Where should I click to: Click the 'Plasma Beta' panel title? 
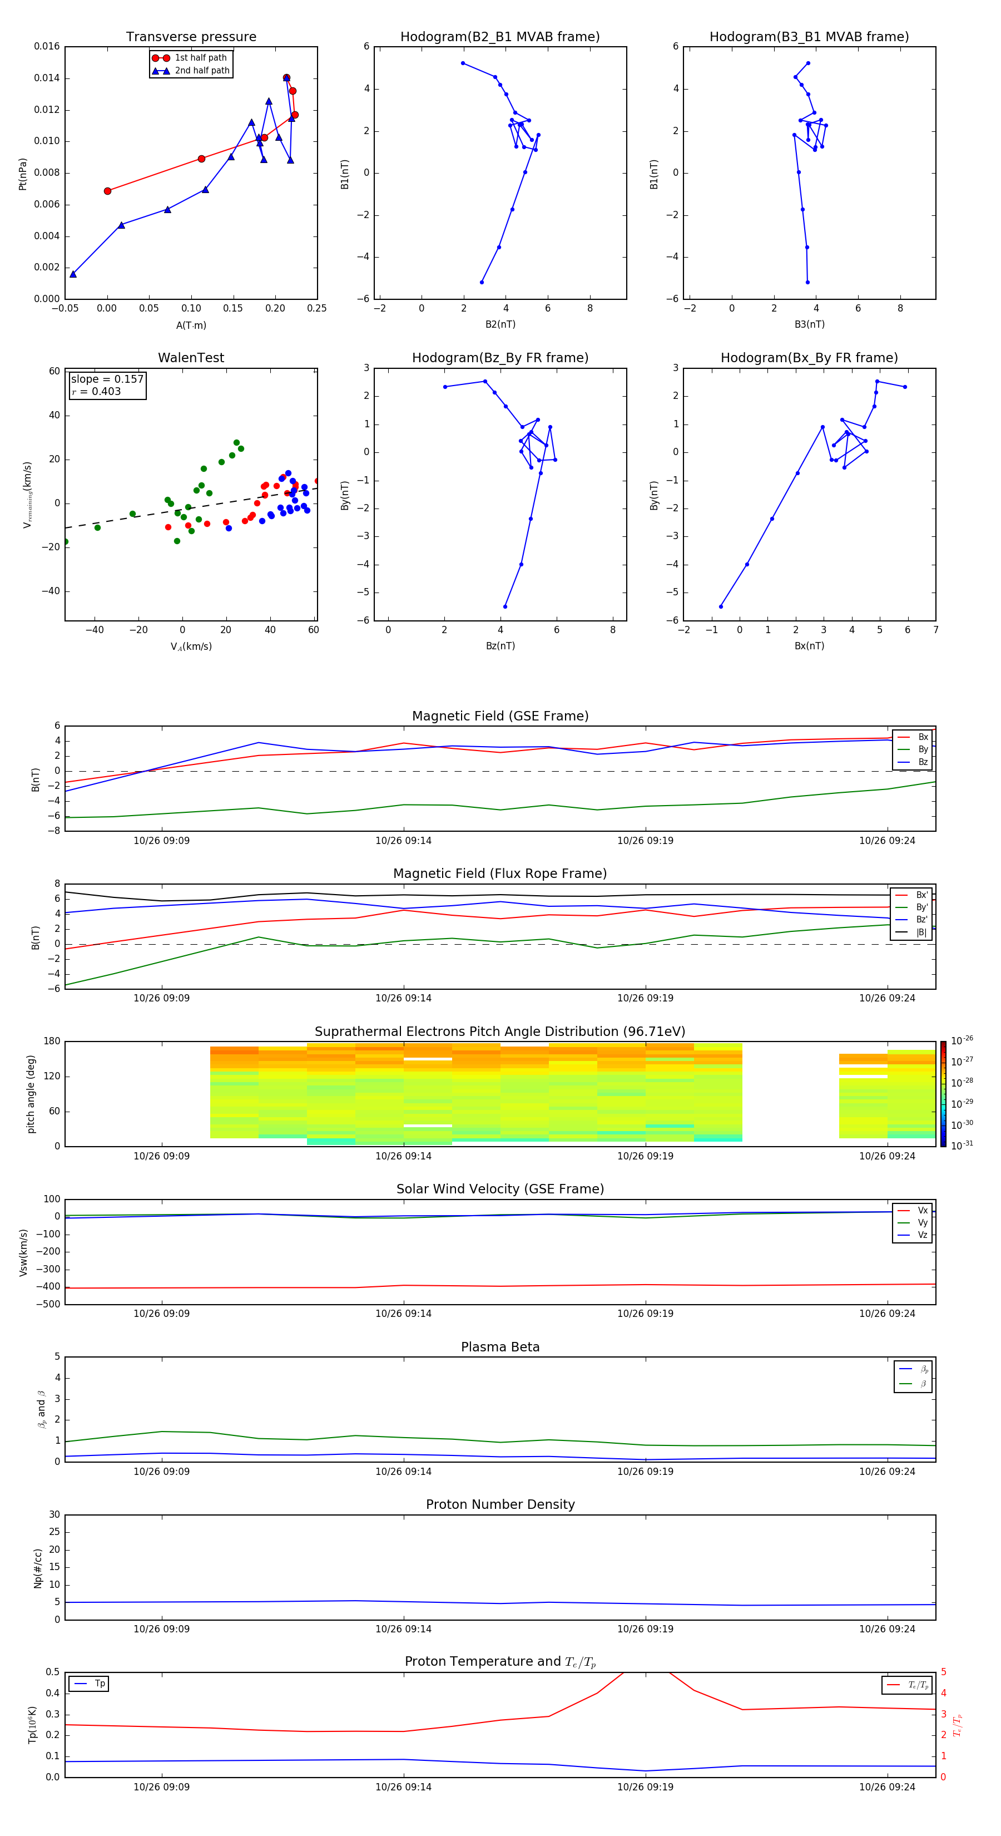[x=500, y=1347]
